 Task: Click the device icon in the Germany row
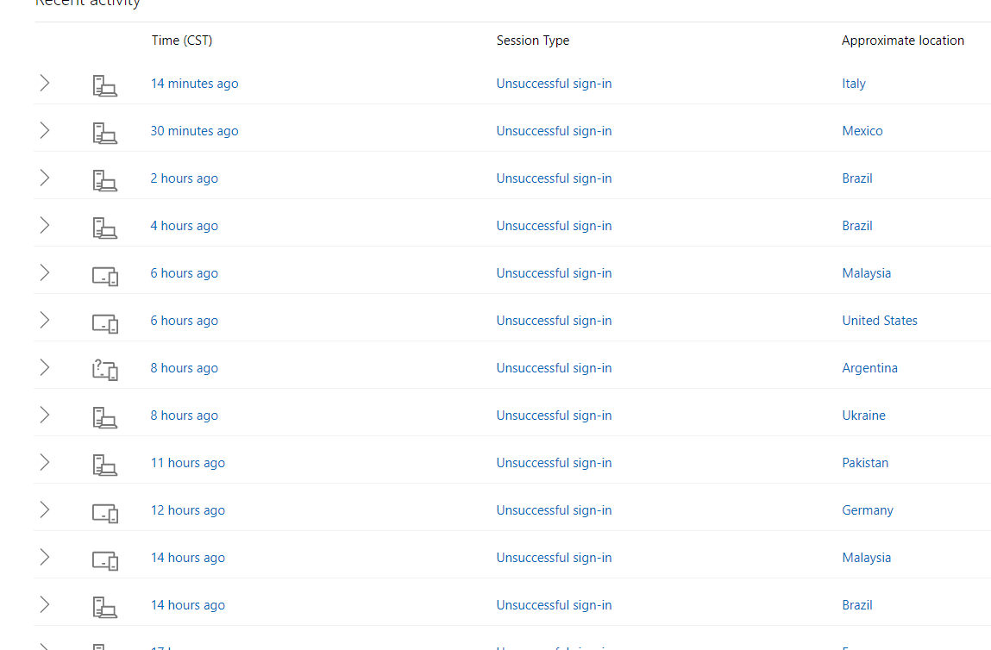pos(104,512)
